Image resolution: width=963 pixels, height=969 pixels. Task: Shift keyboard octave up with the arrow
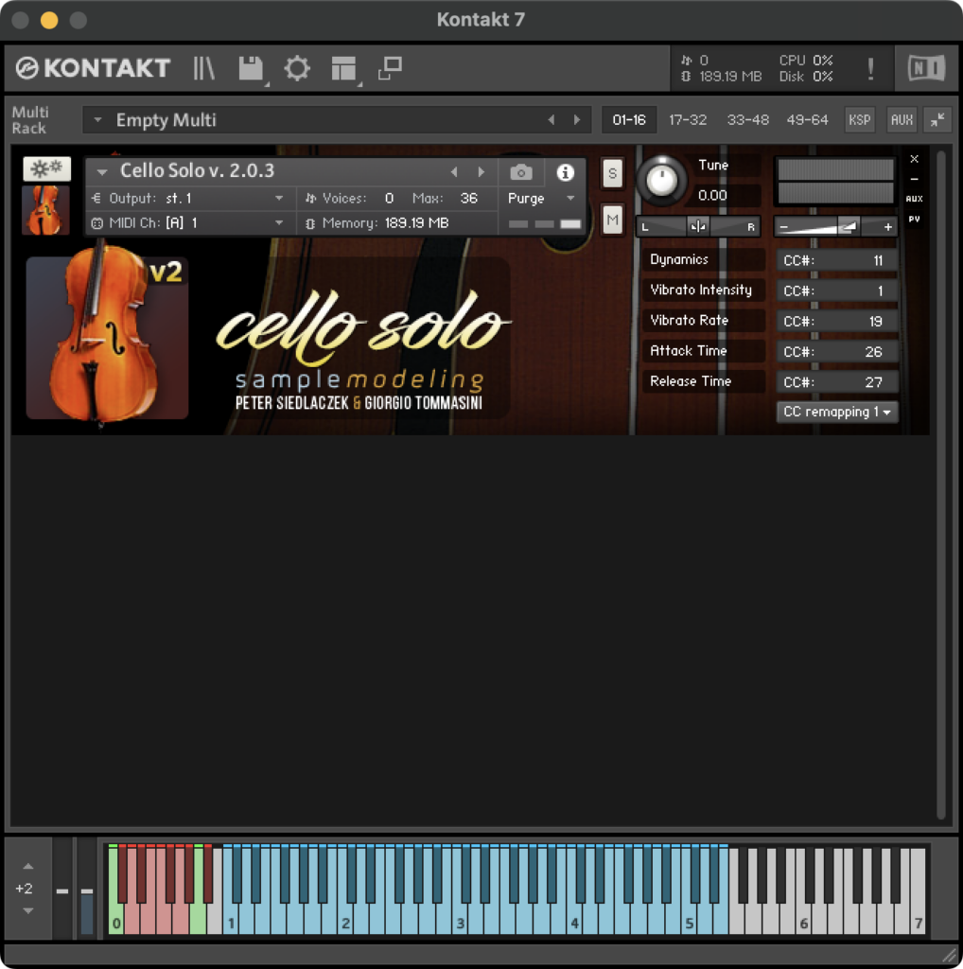point(27,867)
